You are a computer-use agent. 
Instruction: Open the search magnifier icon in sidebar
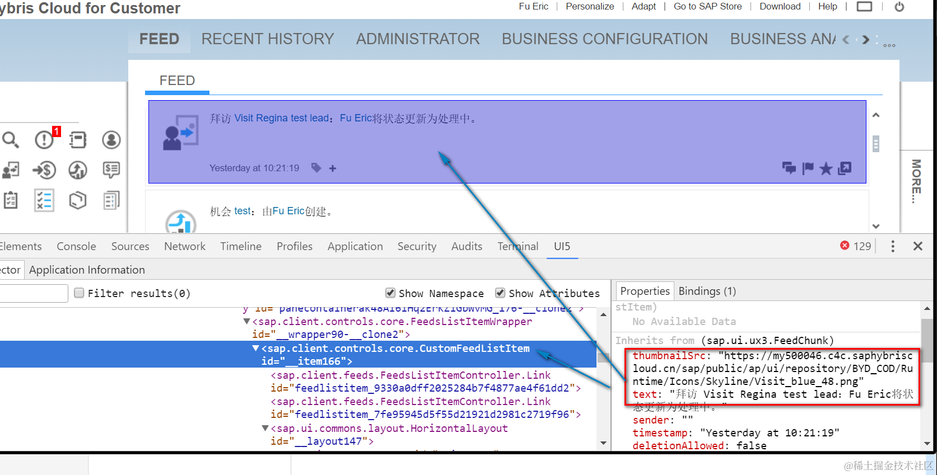tap(11, 140)
